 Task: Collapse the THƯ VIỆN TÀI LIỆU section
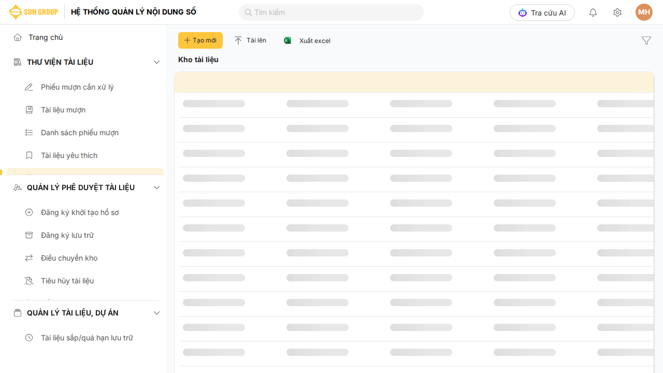pos(157,62)
